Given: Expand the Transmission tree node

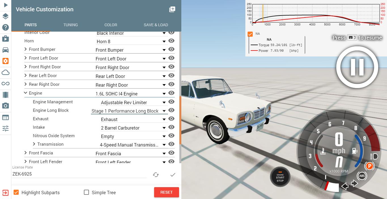Looking at the screenshot, I should point(34,144).
